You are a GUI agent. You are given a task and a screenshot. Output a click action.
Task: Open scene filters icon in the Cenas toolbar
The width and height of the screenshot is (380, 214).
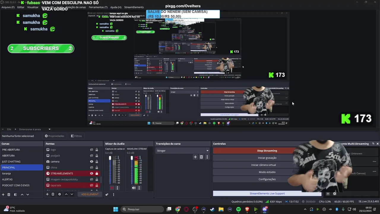pyautogui.click(x=15, y=194)
